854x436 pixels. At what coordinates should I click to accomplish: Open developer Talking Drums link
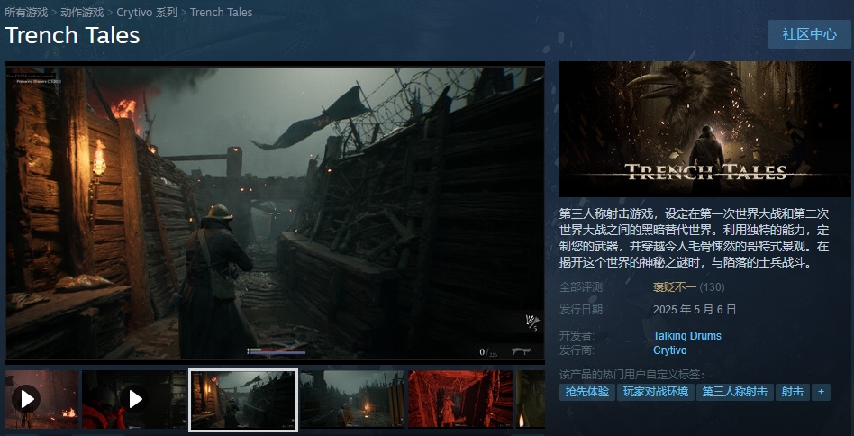pos(687,336)
